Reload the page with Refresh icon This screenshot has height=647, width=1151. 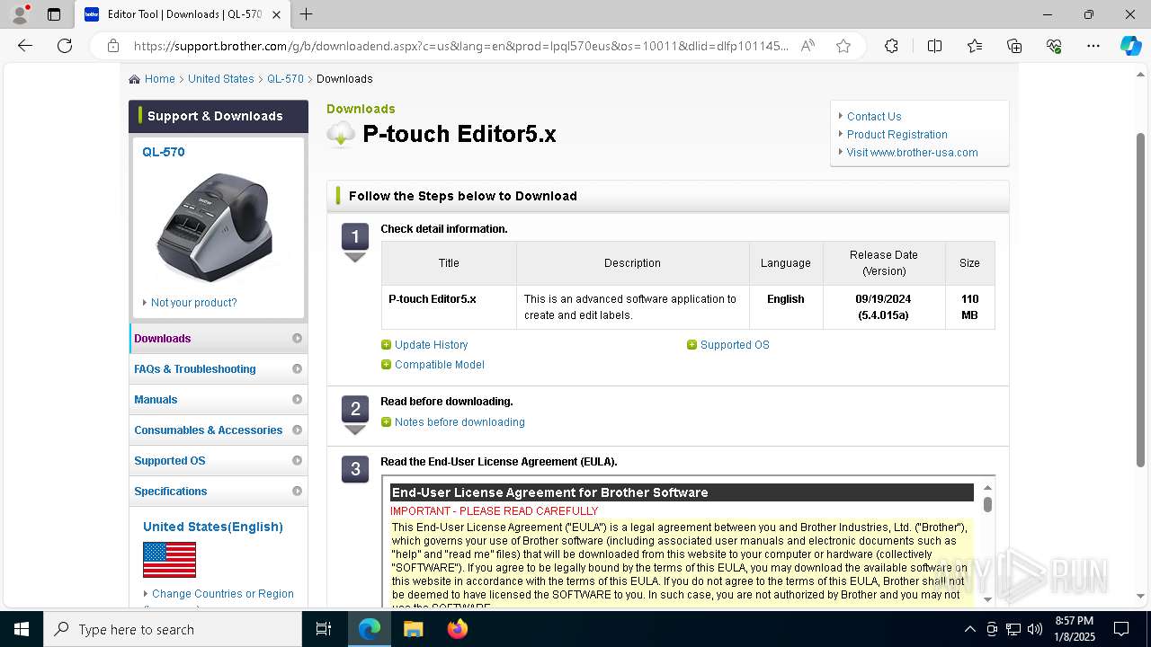(65, 46)
